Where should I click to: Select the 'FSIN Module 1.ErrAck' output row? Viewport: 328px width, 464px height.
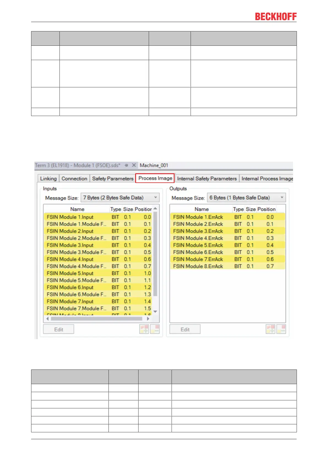tap(228, 217)
